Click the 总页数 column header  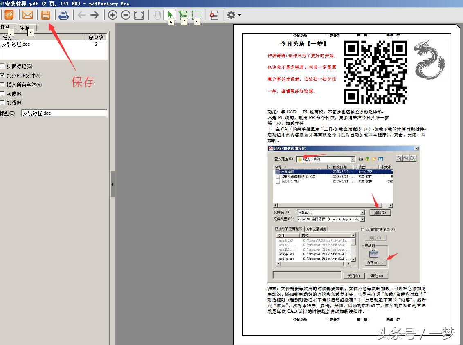click(96, 37)
